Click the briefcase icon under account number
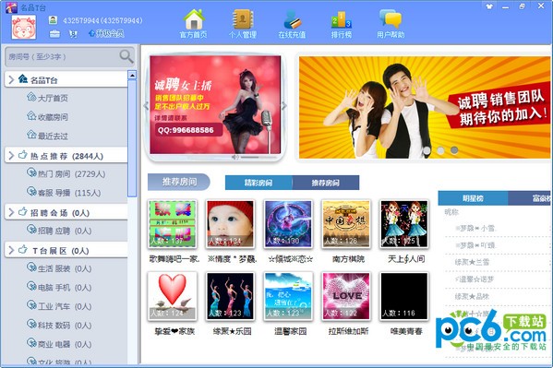Viewport: 553px width, 368px height. [54, 34]
